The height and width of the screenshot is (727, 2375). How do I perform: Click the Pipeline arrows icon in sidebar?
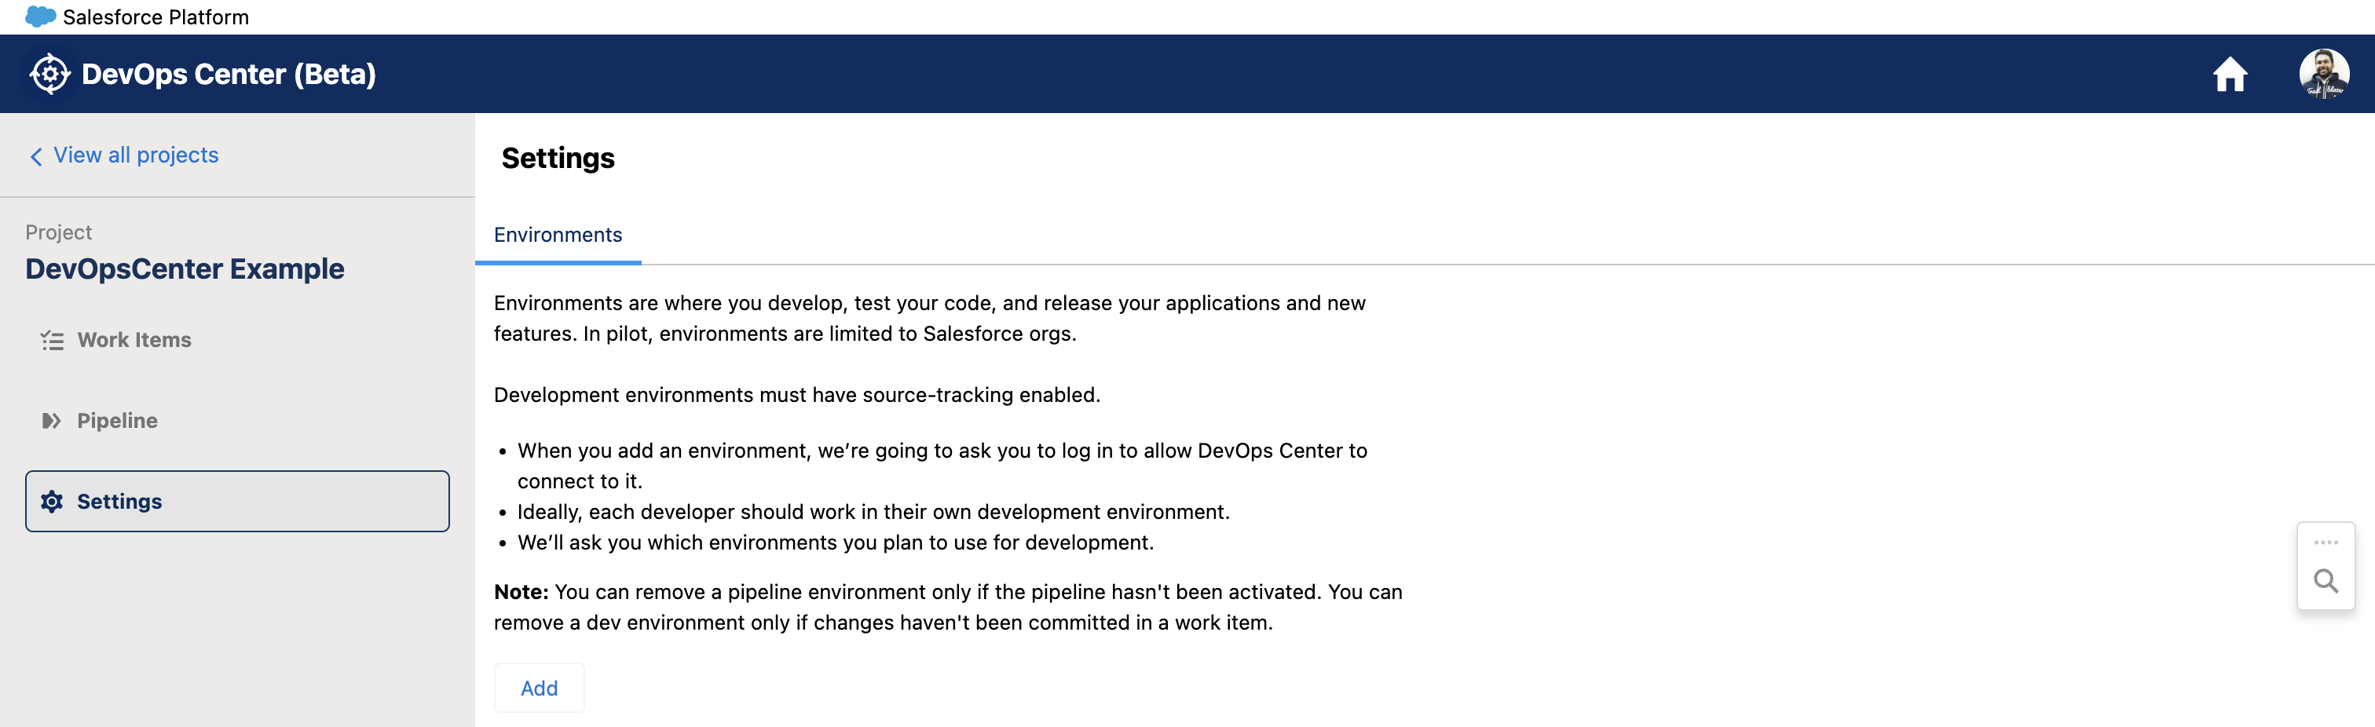pyautogui.click(x=52, y=420)
